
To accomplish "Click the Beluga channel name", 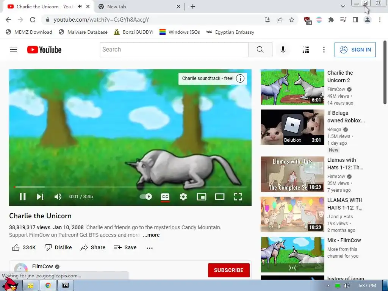I will [x=334, y=130].
